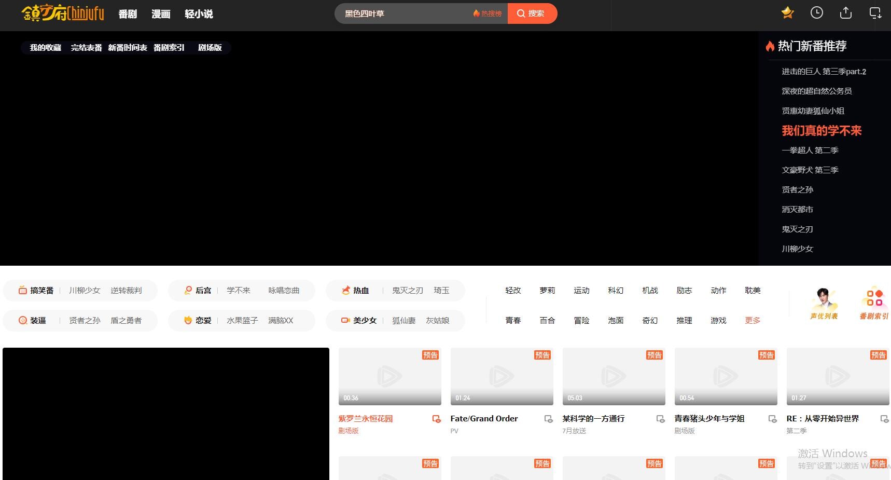Open the 番剧索引 grid icon

click(874, 303)
